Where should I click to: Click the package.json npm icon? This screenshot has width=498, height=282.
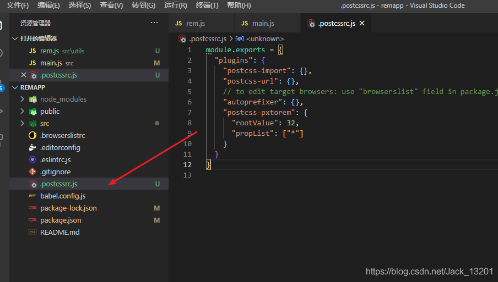coord(33,220)
